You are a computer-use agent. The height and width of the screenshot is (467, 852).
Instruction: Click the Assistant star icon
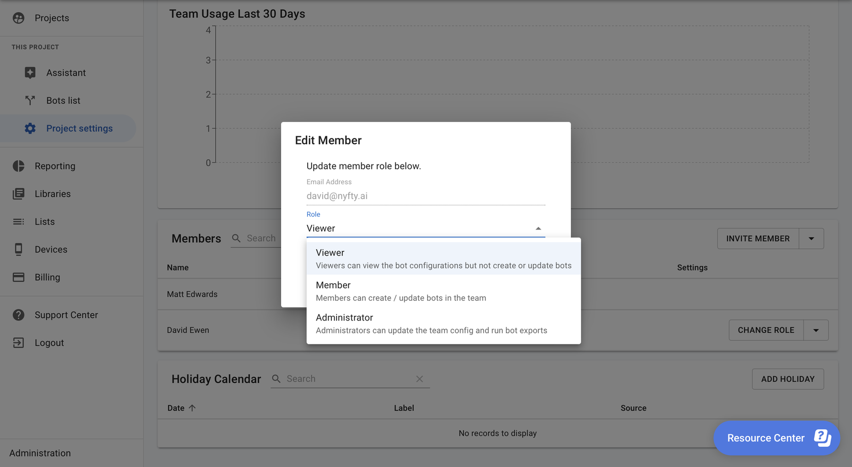(30, 73)
